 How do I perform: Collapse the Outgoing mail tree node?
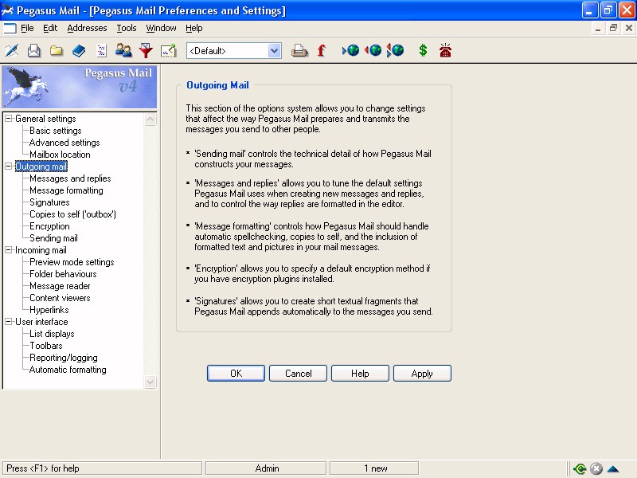click(8, 167)
